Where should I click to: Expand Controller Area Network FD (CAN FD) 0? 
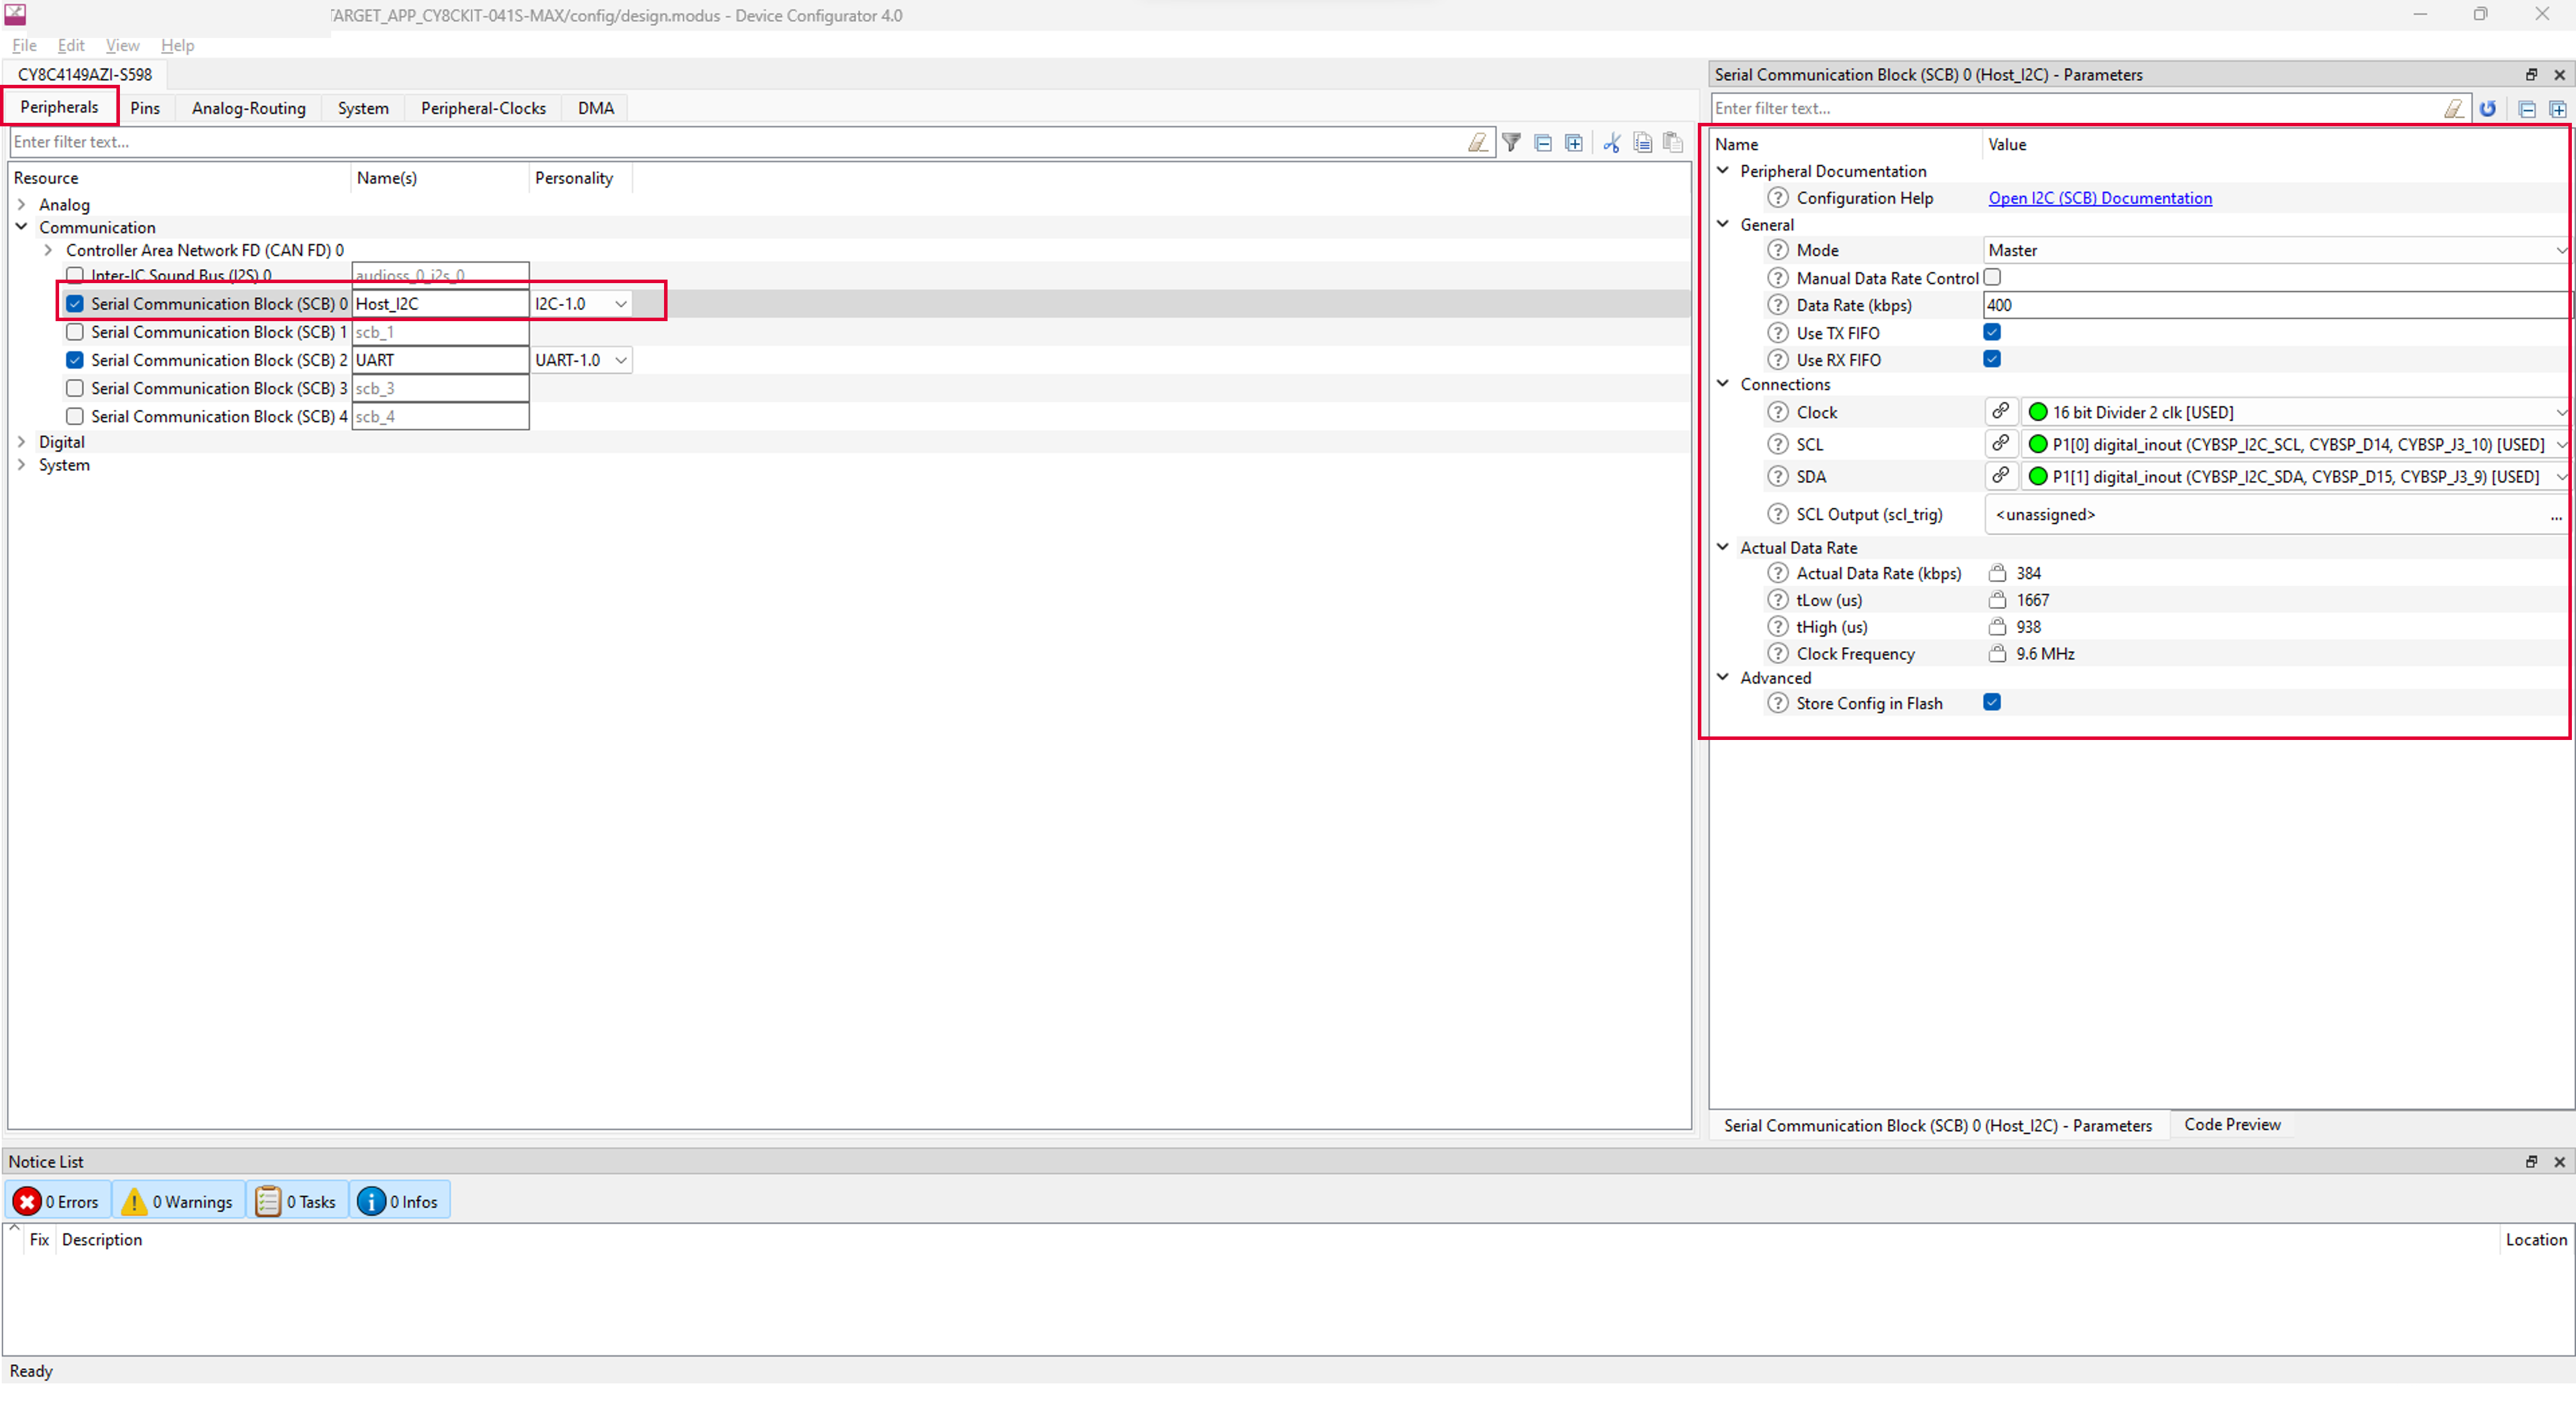(48, 250)
